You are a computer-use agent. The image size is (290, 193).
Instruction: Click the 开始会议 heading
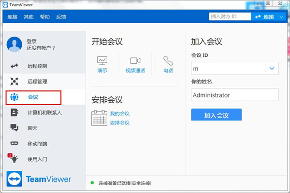coord(107,41)
